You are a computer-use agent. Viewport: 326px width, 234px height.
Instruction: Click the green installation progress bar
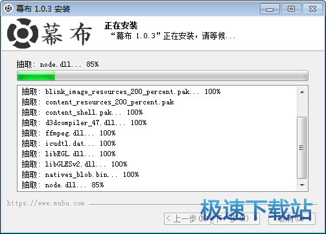163,76
